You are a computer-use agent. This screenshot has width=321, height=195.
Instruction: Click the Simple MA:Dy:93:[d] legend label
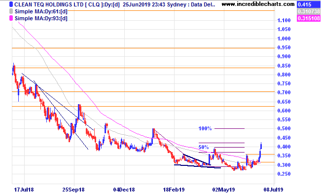click(41, 18)
